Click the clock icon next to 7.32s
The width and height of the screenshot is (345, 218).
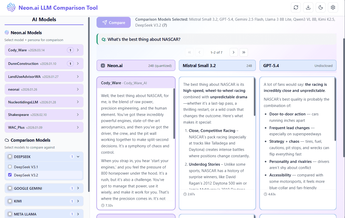tap(103, 205)
